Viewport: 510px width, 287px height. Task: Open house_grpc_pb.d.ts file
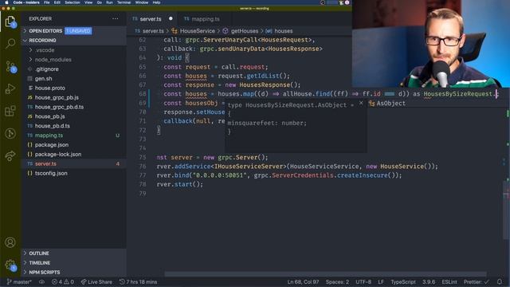click(x=59, y=107)
